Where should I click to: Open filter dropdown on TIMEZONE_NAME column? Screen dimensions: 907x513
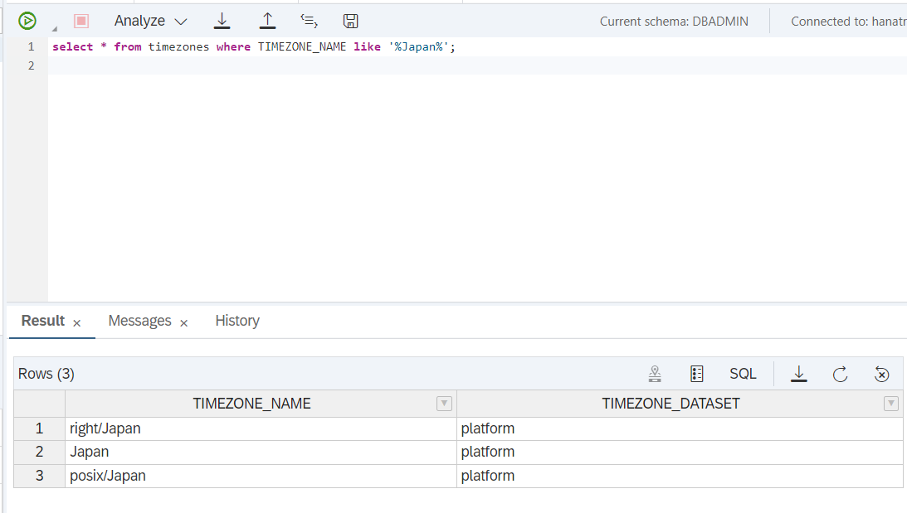coord(444,404)
